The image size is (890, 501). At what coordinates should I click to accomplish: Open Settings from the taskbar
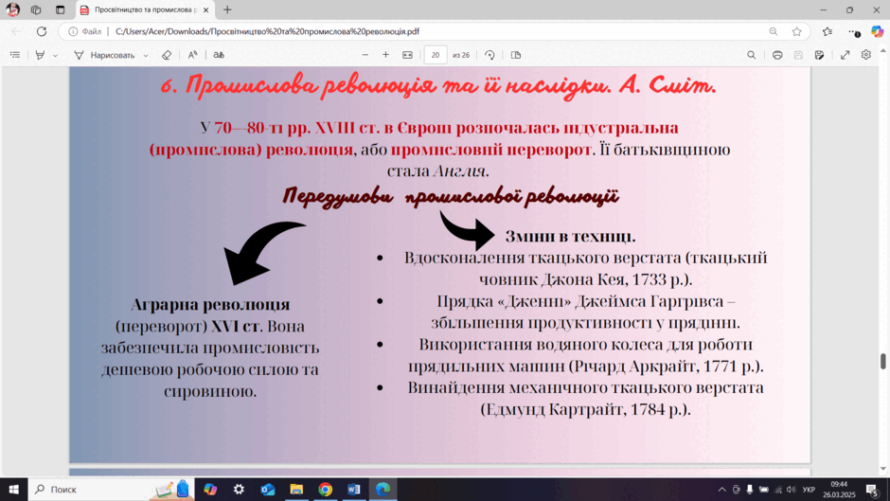click(239, 489)
